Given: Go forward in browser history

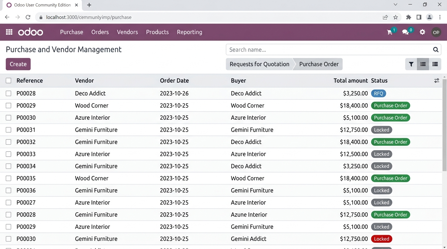Looking at the screenshot, I should [18, 17].
